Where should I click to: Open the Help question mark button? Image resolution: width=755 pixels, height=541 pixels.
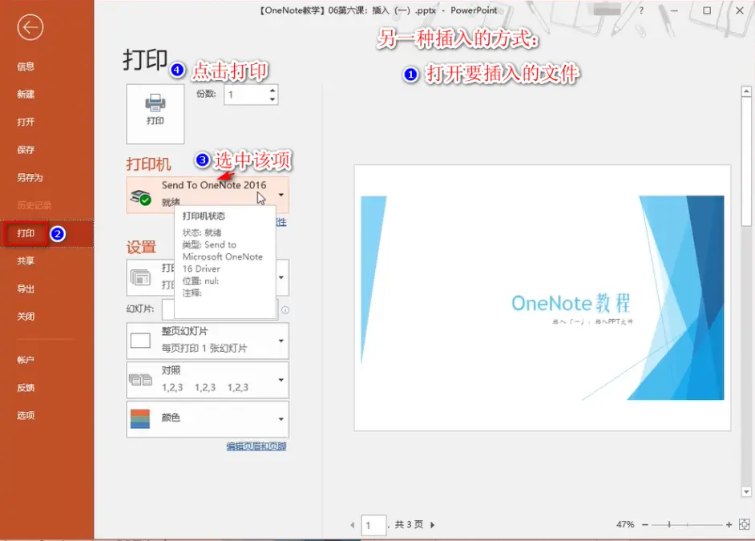point(641,10)
